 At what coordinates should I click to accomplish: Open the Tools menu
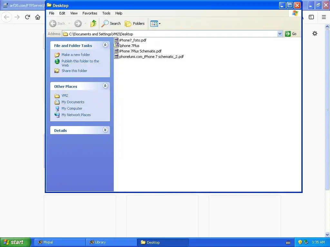click(x=106, y=13)
